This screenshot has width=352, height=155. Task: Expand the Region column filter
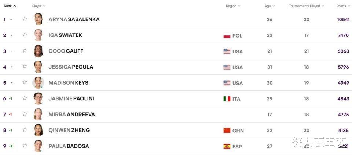233,6
